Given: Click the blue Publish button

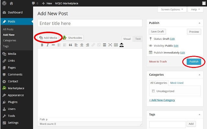Looking at the screenshot, I should coord(194,62).
